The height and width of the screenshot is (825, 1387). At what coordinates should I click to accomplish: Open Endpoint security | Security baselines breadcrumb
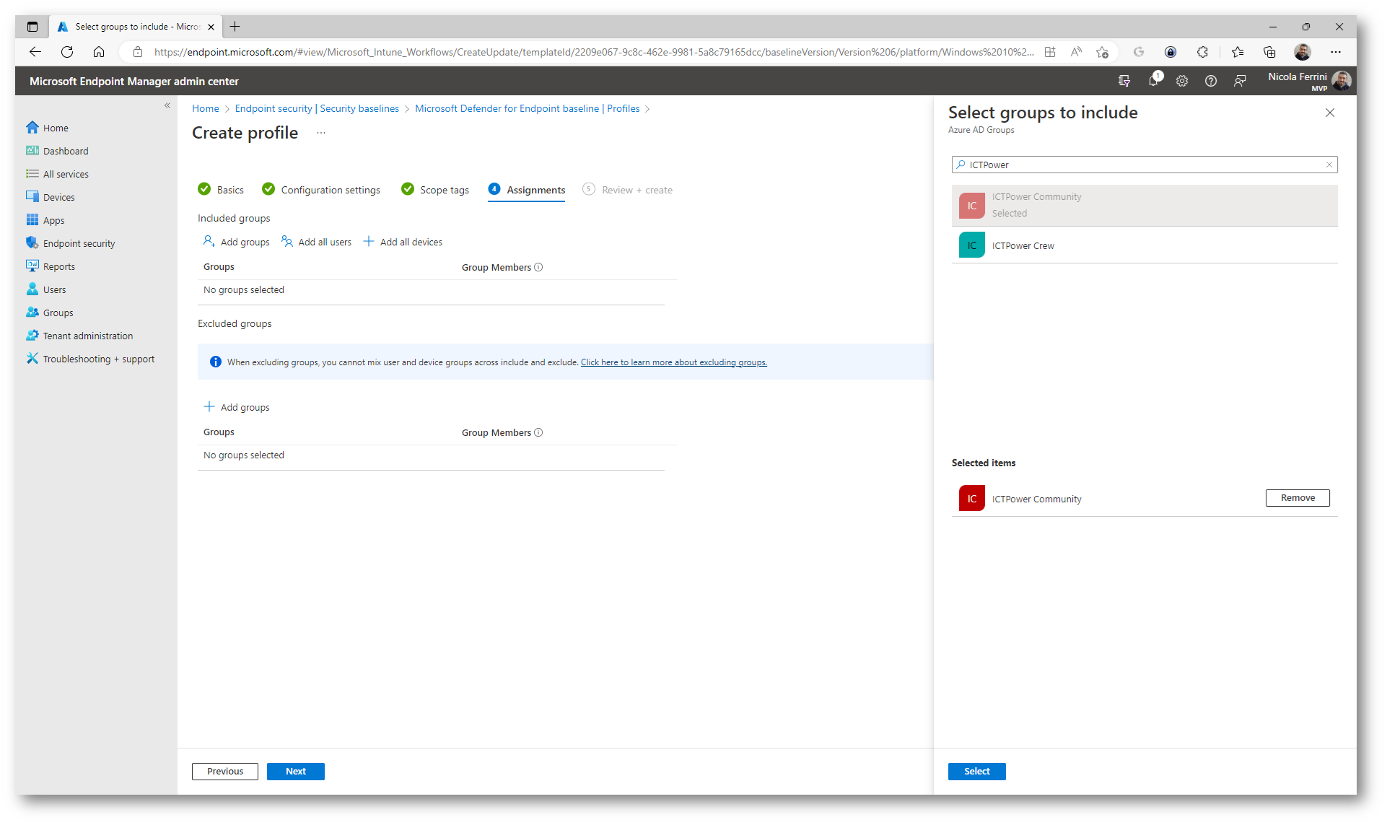click(317, 108)
